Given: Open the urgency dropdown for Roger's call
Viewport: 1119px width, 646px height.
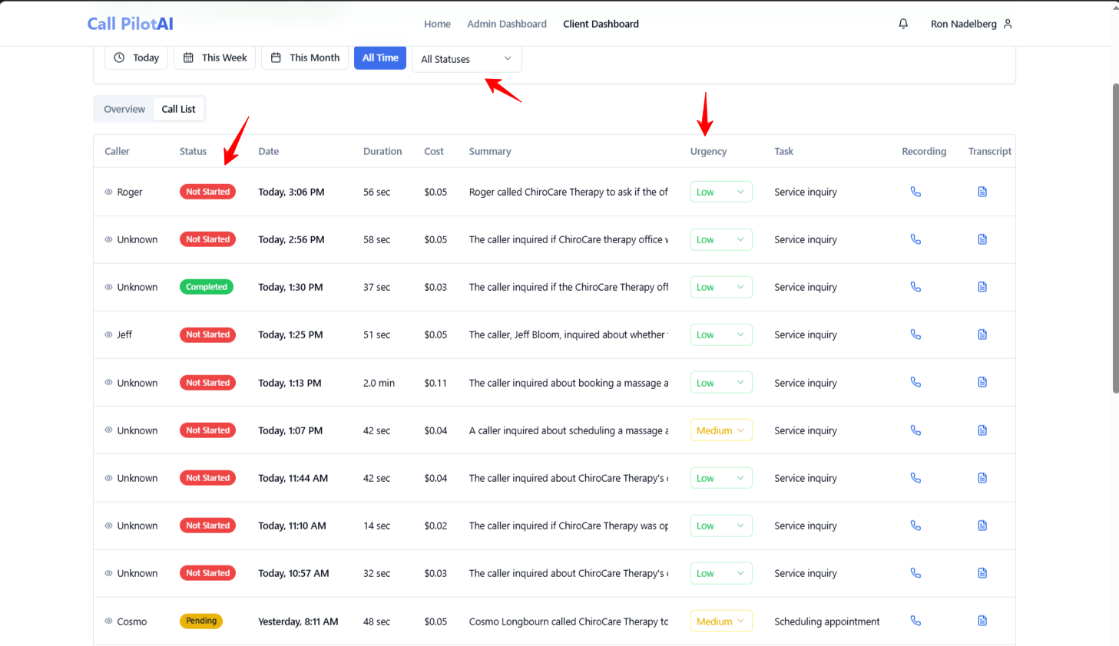Looking at the screenshot, I should 720,192.
